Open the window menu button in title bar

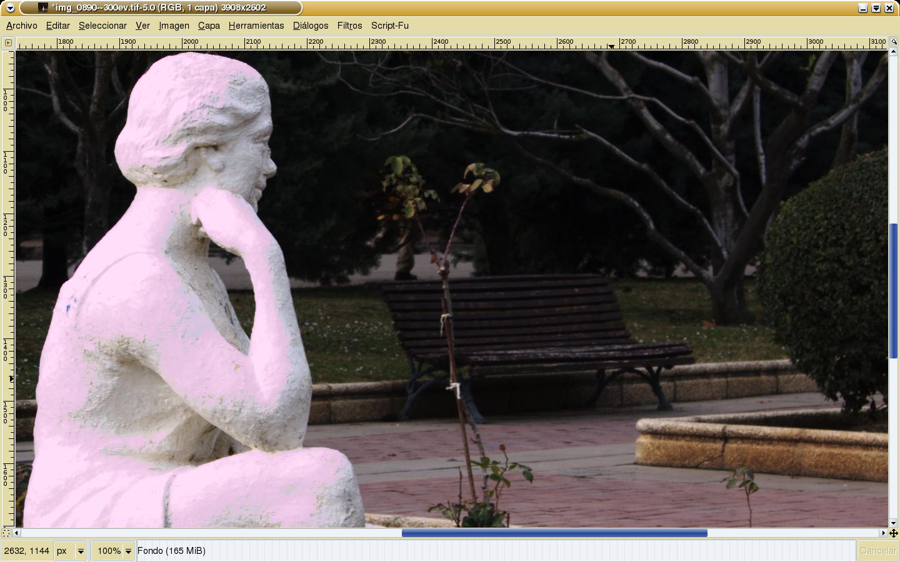coord(10,8)
